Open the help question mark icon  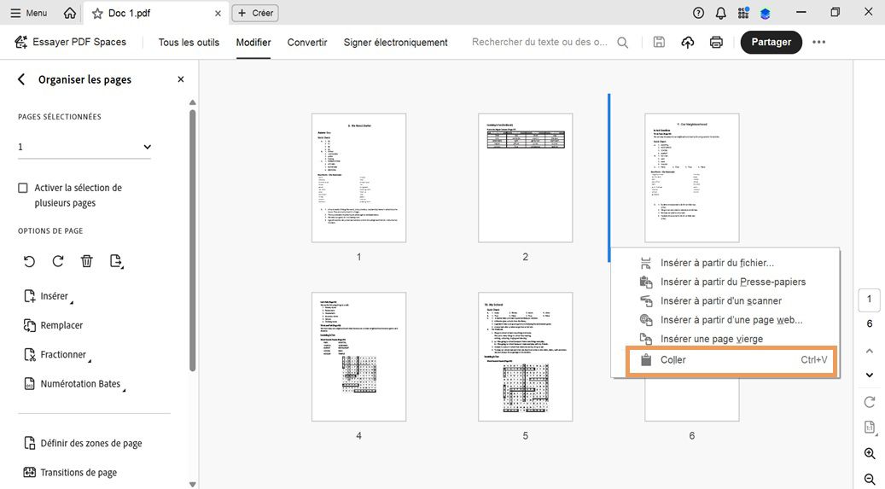698,13
